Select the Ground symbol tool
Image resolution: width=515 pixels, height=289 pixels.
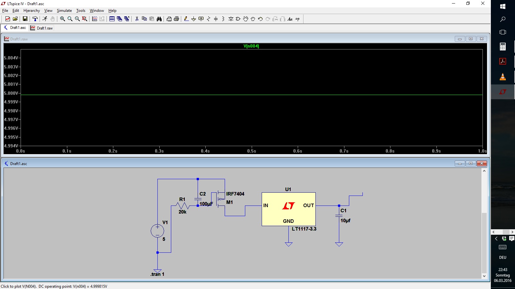pos(194,19)
